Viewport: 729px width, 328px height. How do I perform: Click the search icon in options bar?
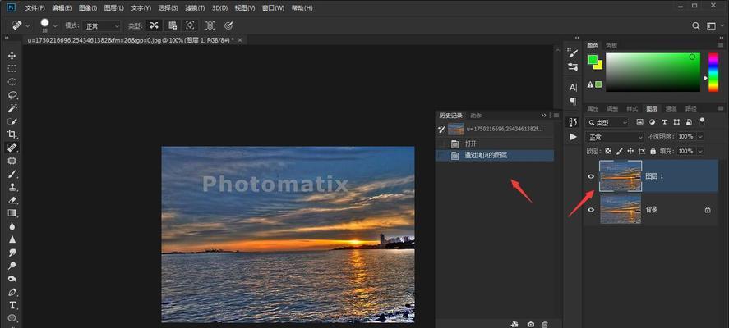tap(696, 26)
